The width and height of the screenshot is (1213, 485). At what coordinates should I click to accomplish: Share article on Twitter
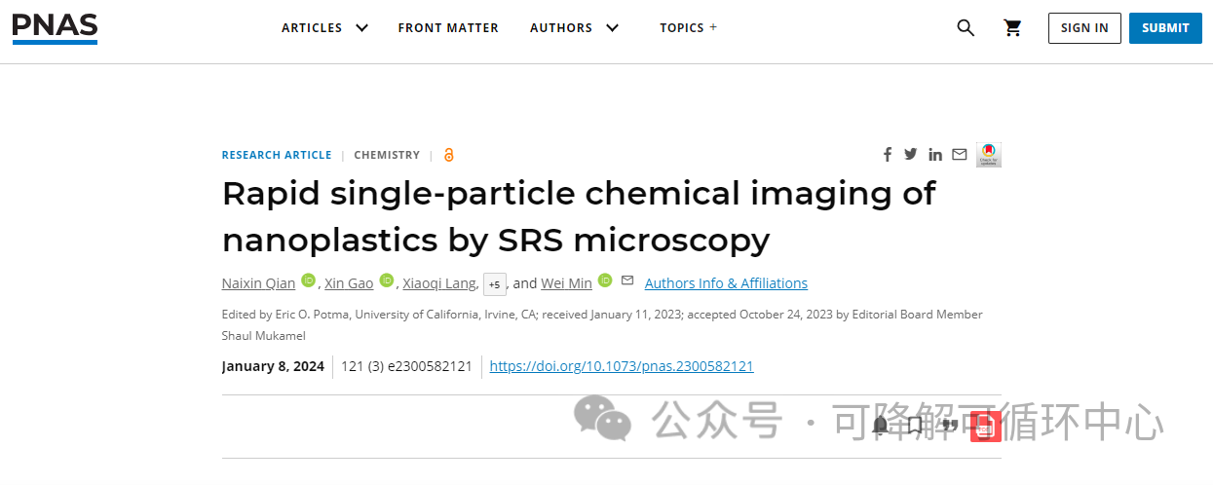point(911,154)
